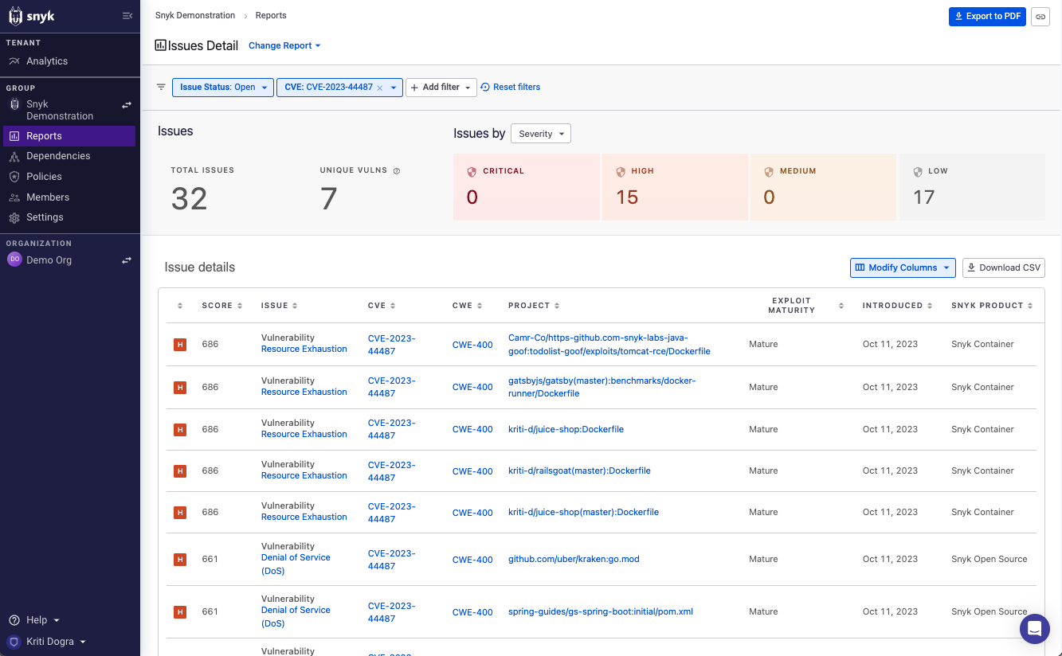Sort by the severity column arrows
1062x656 pixels.
[180, 306]
